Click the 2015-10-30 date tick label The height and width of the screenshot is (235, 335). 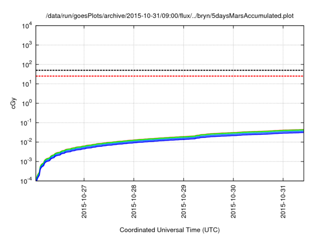pyautogui.click(x=233, y=201)
